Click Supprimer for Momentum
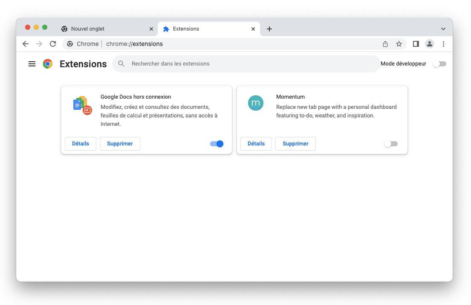The image size is (471, 305). point(295,144)
